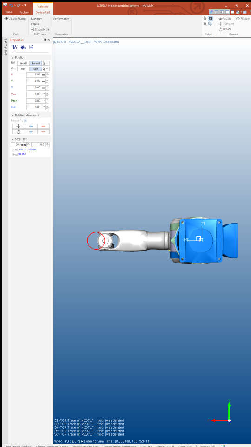
Task: Click the undo arrow in title bar
Action: tap(11, 5)
